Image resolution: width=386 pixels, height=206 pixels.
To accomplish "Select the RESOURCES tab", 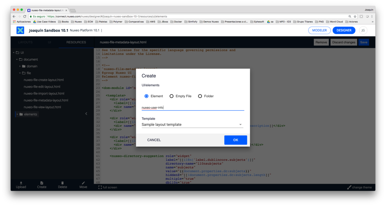I will click(x=76, y=42).
